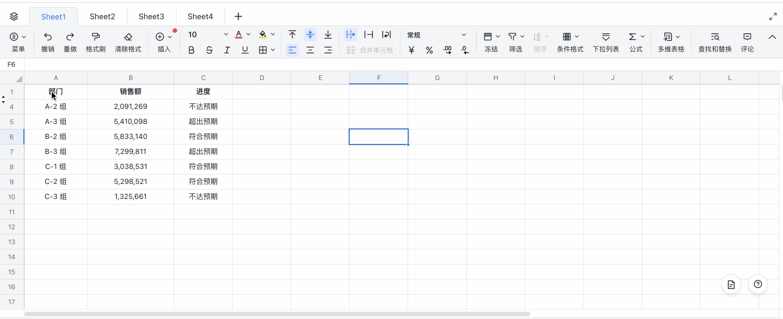Switch to the Sheet3 tab
The width and height of the screenshot is (783, 319).
151,17
